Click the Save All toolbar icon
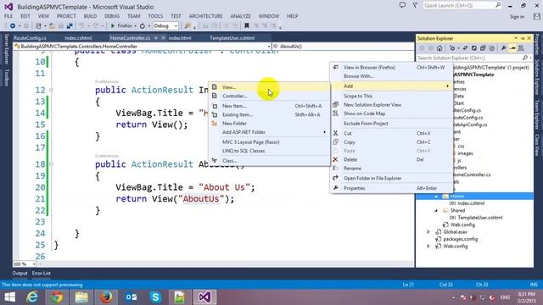The height and width of the screenshot is (305, 543). [70, 26]
